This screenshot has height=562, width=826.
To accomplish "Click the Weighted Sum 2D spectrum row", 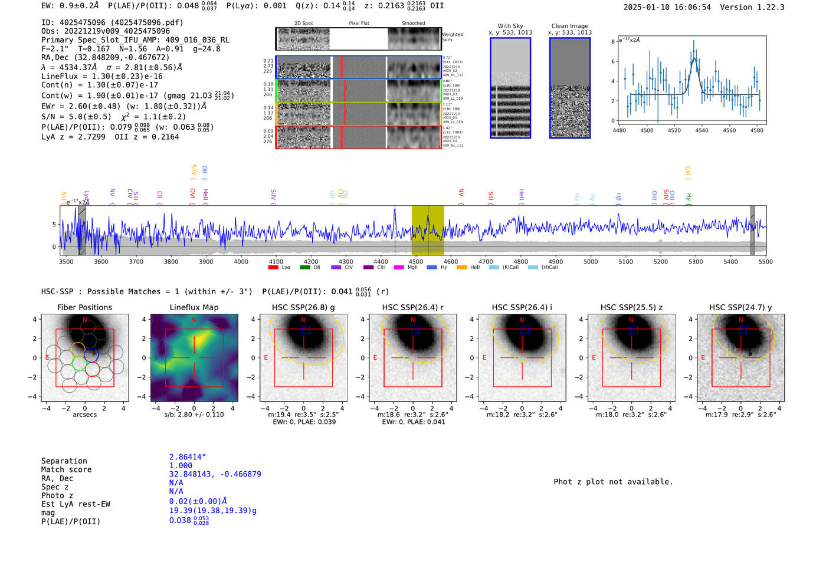I will (x=358, y=39).
